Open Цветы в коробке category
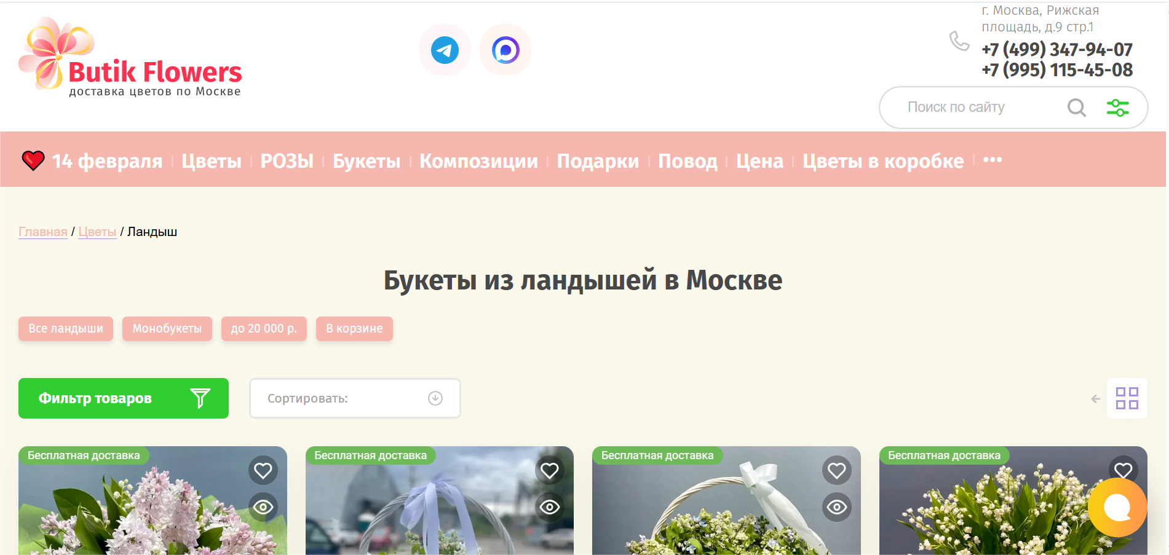1169x555 pixels. click(882, 161)
